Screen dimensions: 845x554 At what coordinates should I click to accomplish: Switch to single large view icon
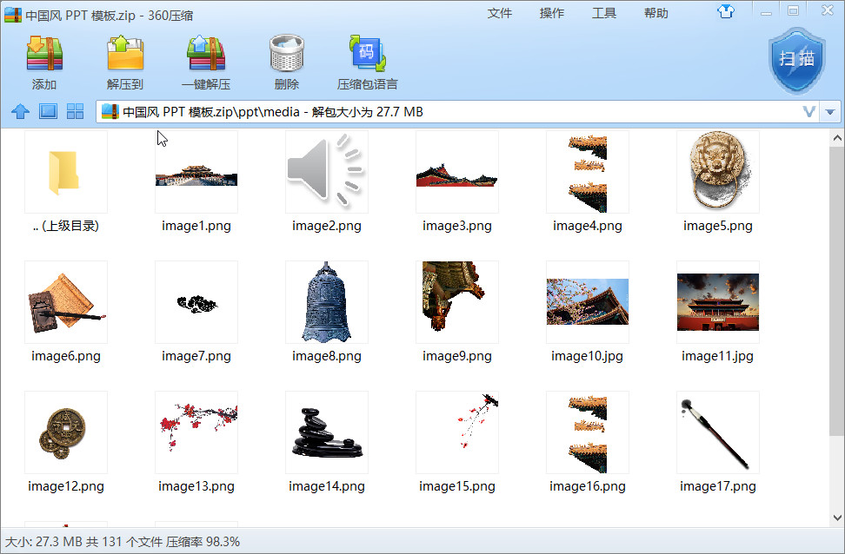point(48,111)
